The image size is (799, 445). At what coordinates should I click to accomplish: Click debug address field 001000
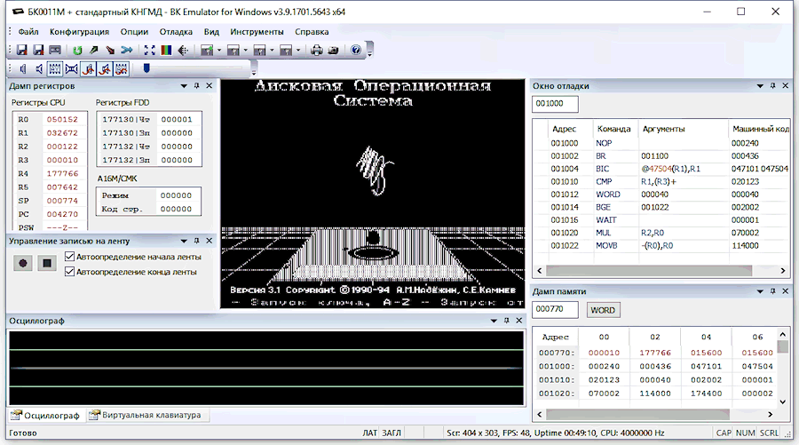[x=555, y=103]
